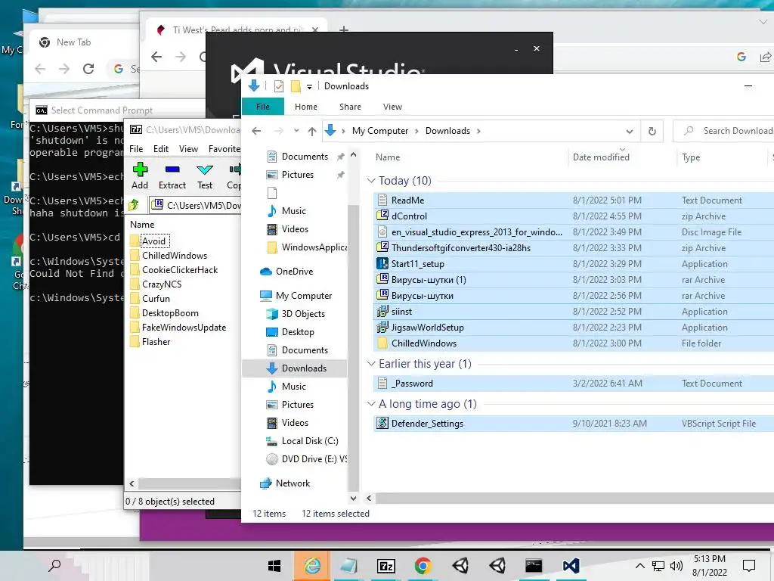Click the 7-Zip Test button
The height and width of the screenshot is (581, 774).
pos(205,176)
